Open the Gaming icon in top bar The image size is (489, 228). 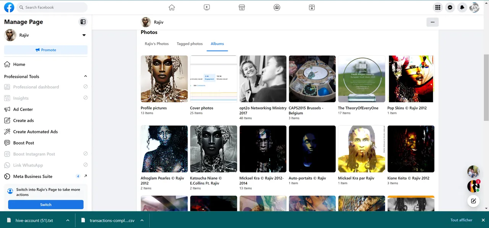point(312,7)
